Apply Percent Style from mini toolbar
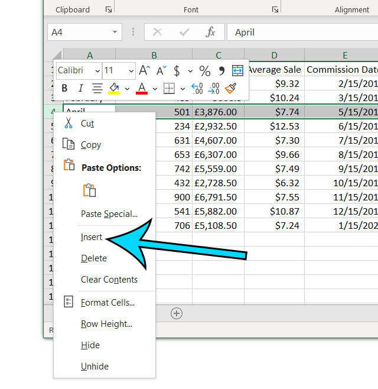 (x=205, y=71)
